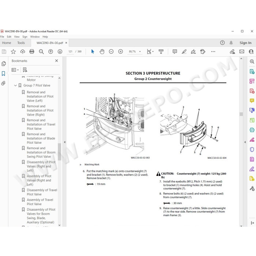Open bookmarks options dropdown
The width and height of the screenshot is (256, 256).
point(15,70)
